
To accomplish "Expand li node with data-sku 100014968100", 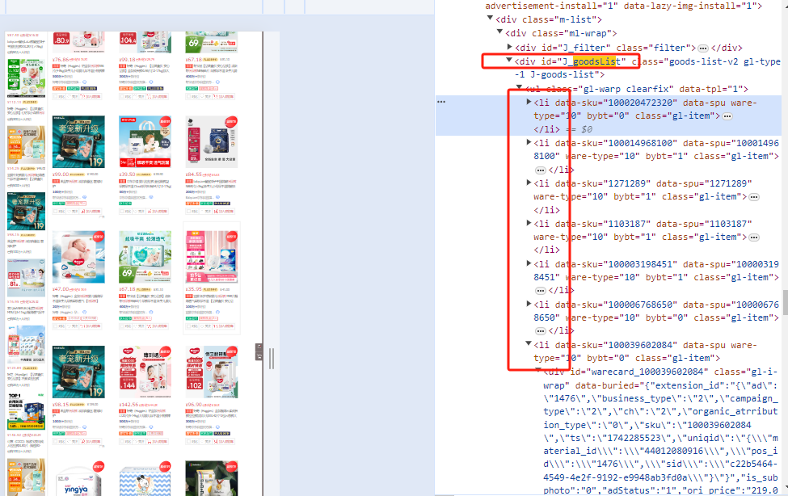I will pyautogui.click(x=529, y=142).
